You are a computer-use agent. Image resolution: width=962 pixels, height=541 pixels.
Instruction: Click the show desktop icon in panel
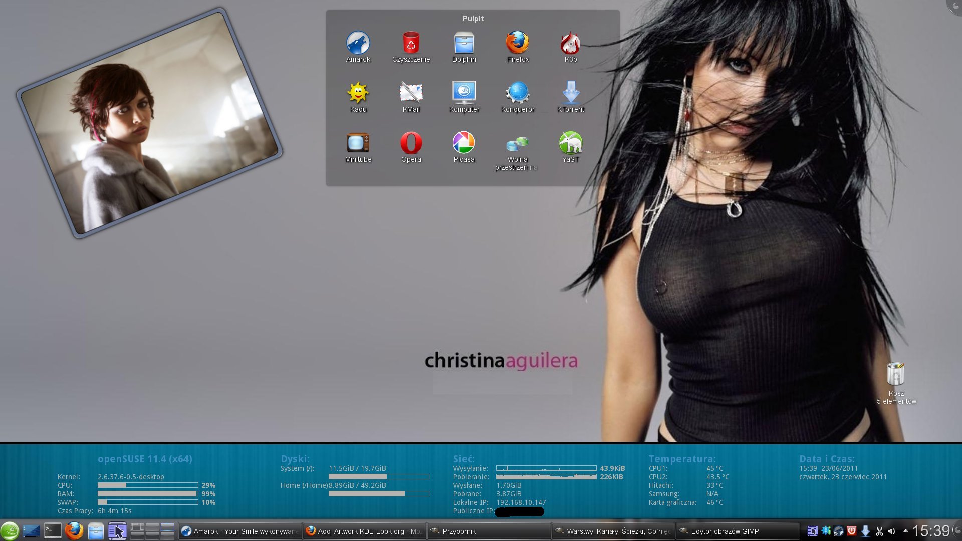click(31, 531)
